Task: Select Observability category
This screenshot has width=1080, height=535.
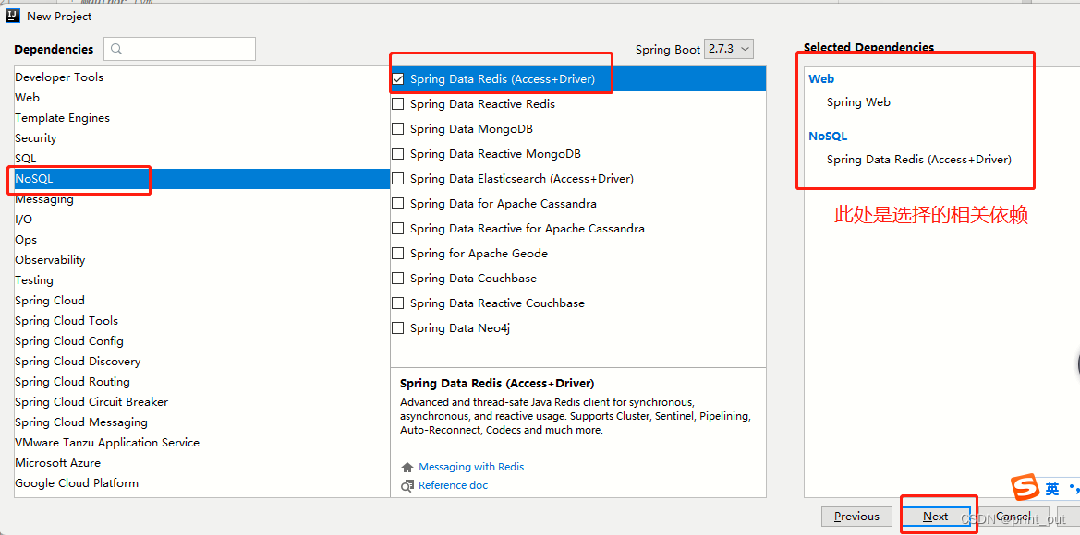Action: point(201,260)
